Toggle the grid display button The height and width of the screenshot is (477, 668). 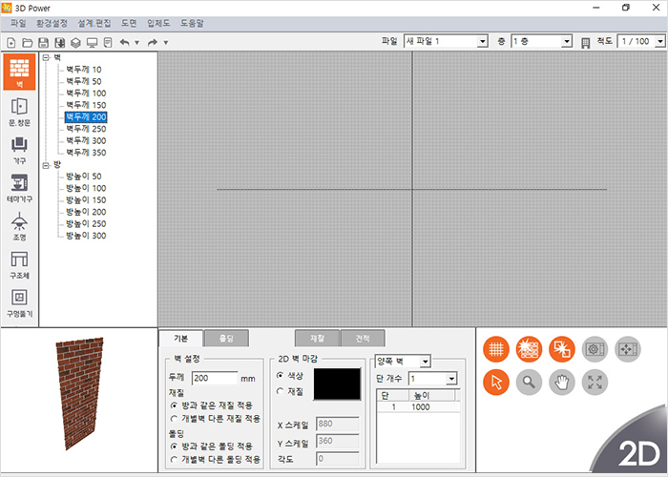pyautogui.click(x=494, y=349)
